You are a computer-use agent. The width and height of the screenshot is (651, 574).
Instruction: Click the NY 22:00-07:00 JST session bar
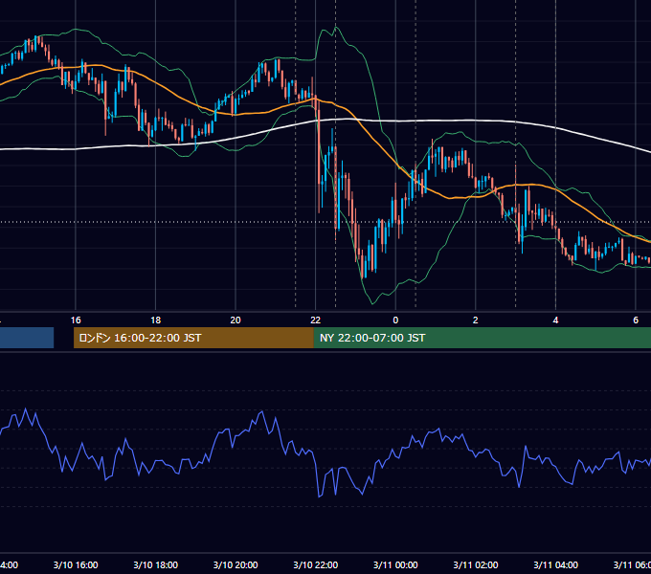(482, 338)
